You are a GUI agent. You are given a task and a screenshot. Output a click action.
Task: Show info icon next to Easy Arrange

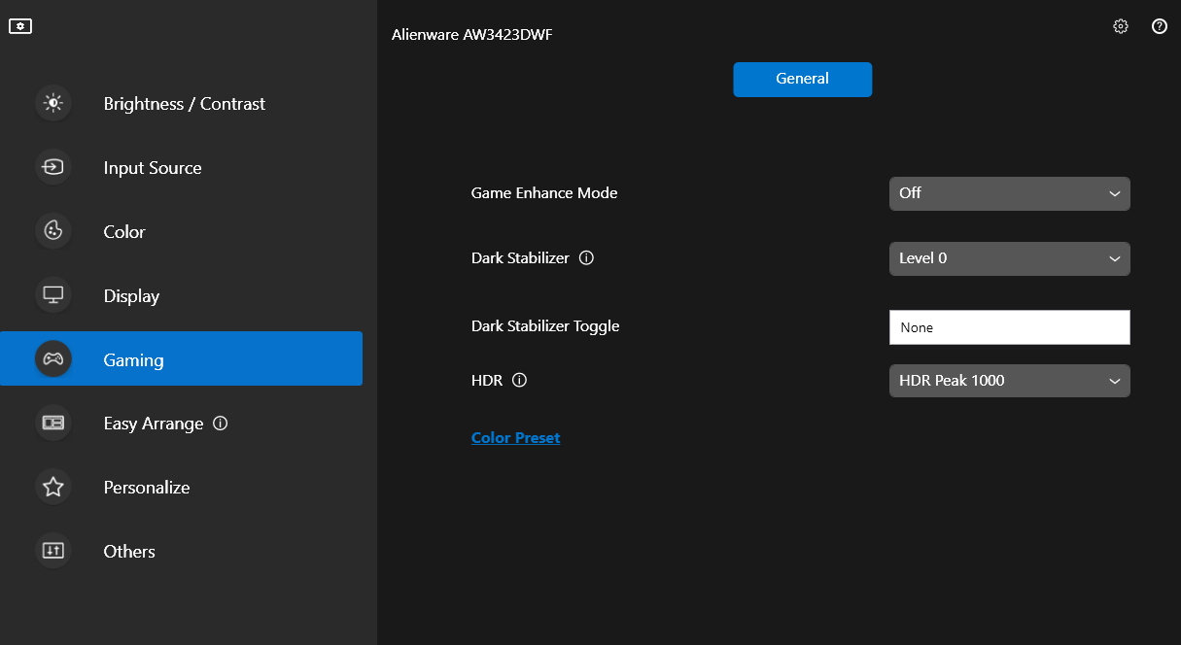220,424
